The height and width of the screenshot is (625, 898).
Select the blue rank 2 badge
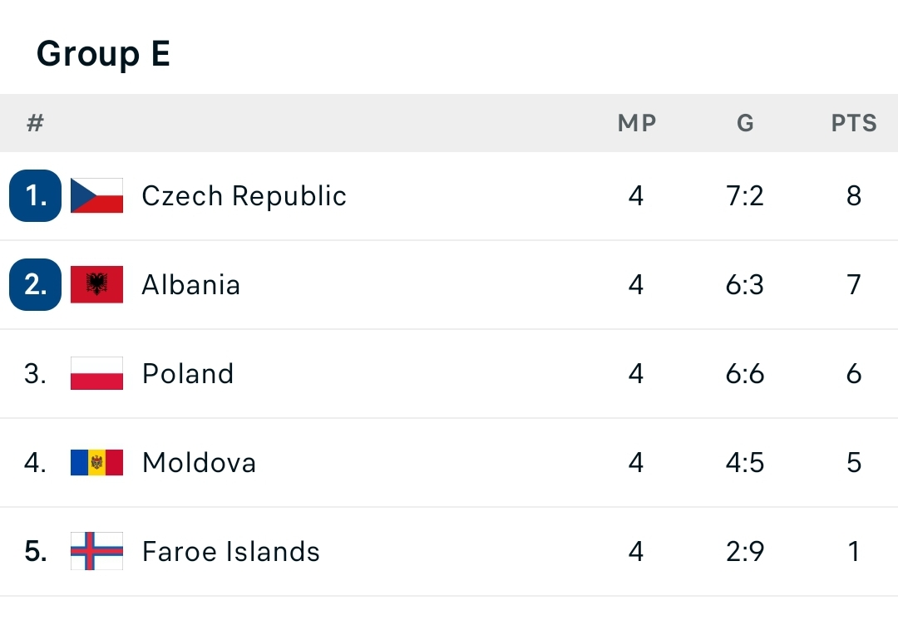tap(36, 284)
